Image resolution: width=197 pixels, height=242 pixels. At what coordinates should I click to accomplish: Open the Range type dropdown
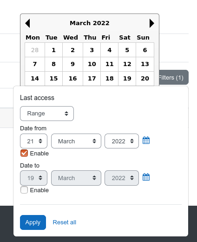pos(47,114)
